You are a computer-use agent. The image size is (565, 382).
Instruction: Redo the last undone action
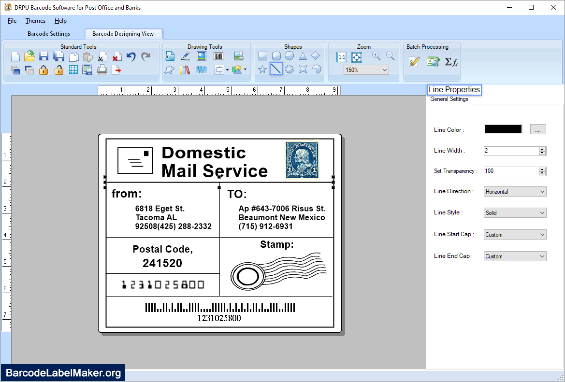click(x=145, y=57)
